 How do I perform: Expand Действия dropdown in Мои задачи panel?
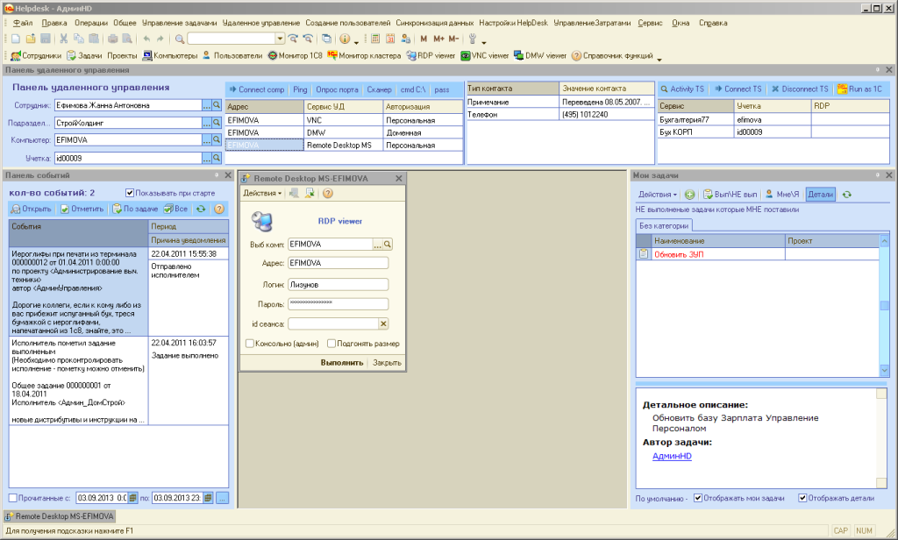click(x=658, y=194)
